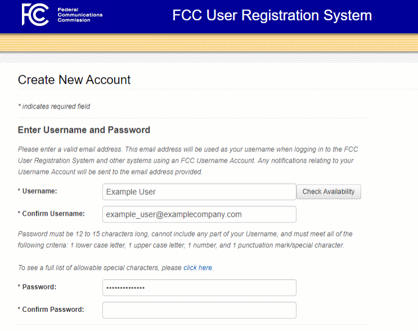Click the FCC logo icon
Screen dimensions: 418x331
coord(35,15)
